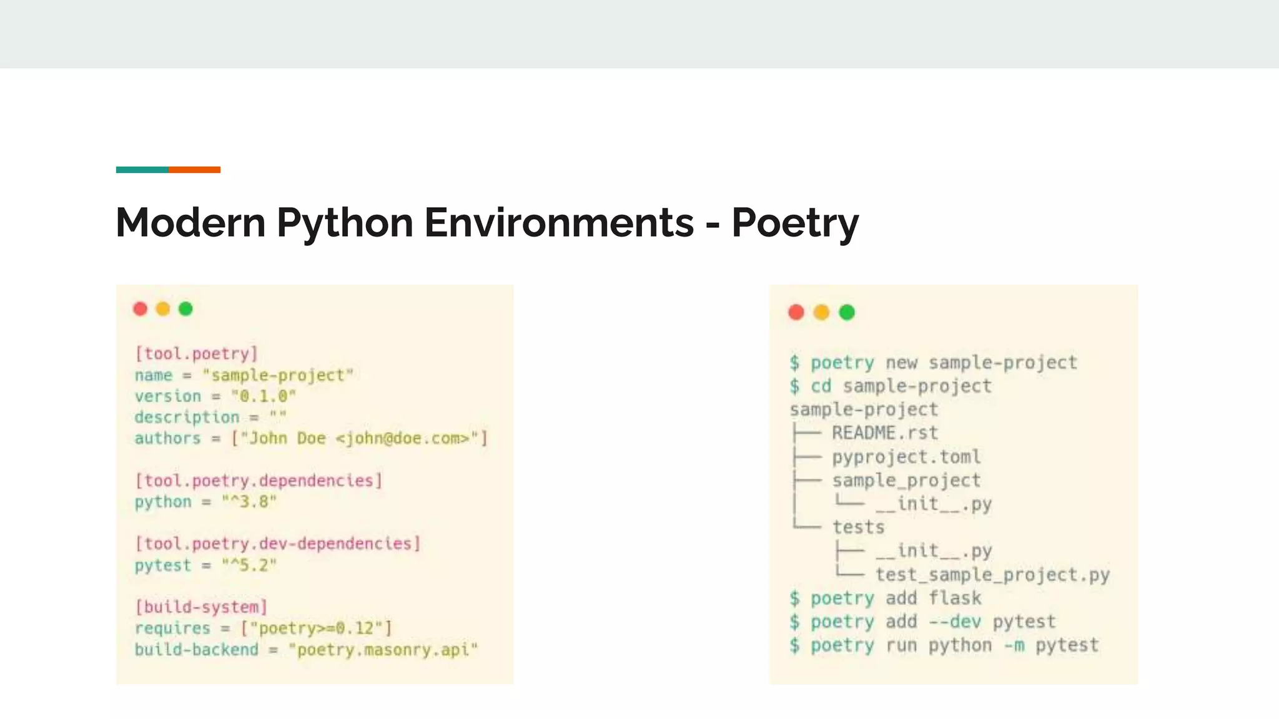
Task: Click red dot in left code window
Action: tap(140, 309)
